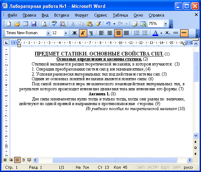Run spelling check ABC icon
Viewport: 201px width, 172px height.
pos(54,24)
